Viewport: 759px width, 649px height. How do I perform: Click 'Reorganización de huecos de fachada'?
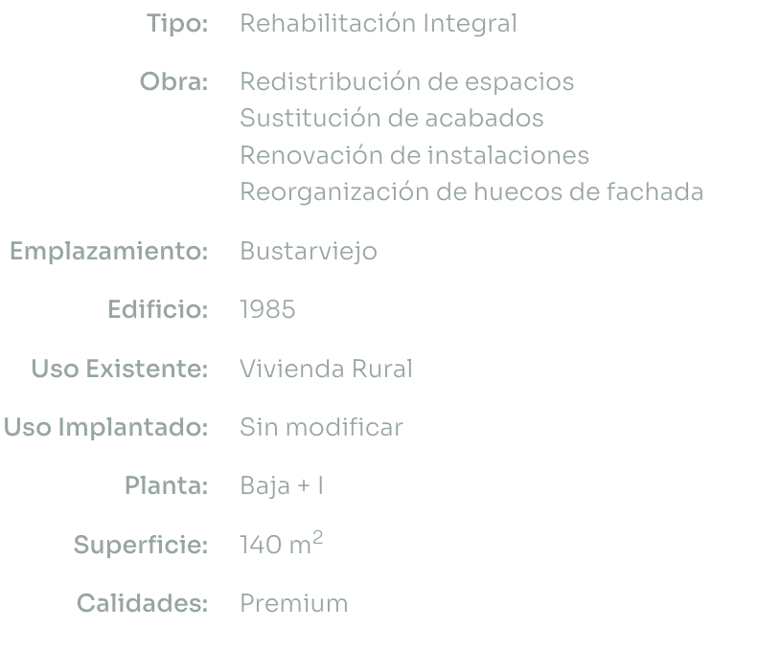coord(471,191)
